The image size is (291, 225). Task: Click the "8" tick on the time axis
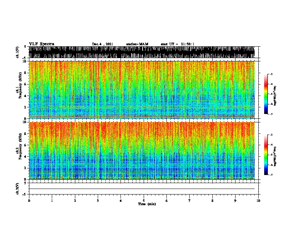pyautogui.click(x=212, y=201)
